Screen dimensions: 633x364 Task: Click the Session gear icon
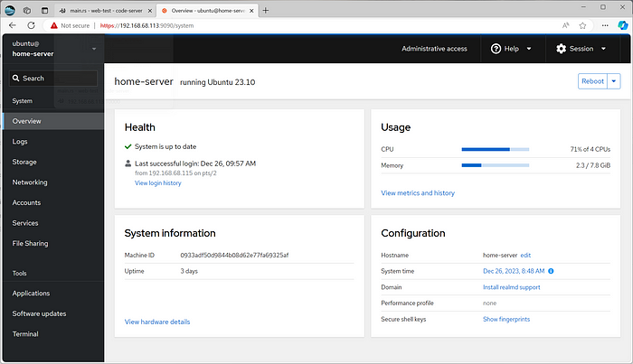(x=561, y=49)
